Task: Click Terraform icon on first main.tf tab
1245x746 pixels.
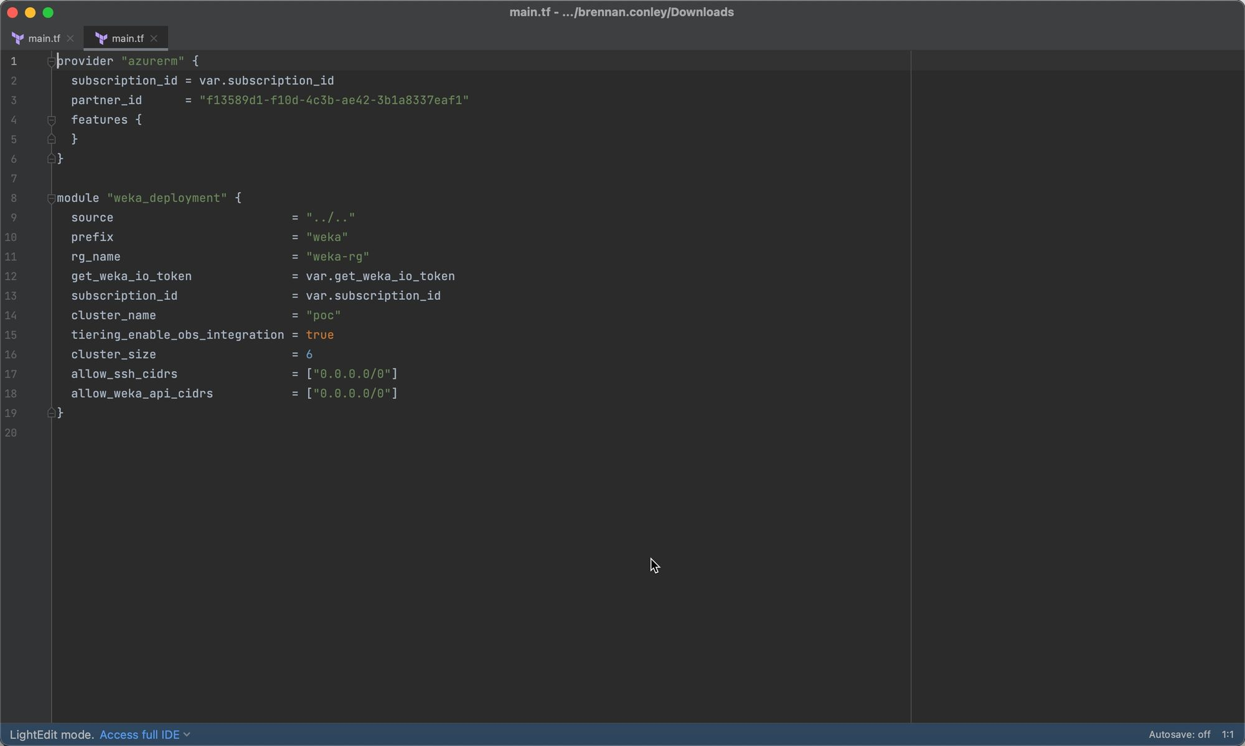Action: coord(17,39)
